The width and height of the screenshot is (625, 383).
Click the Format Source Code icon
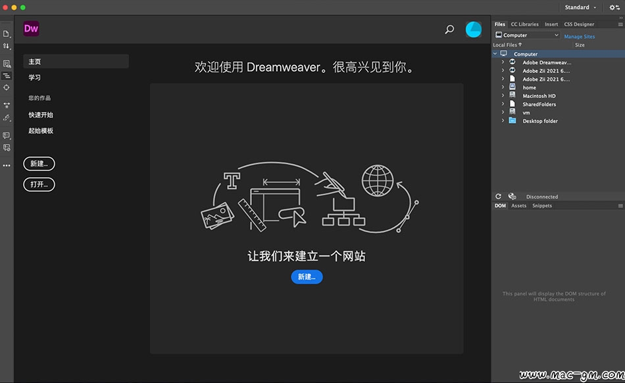point(7,118)
